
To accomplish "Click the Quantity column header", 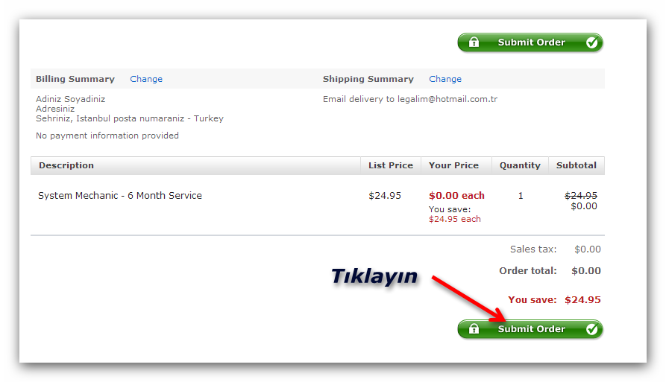I will point(520,165).
